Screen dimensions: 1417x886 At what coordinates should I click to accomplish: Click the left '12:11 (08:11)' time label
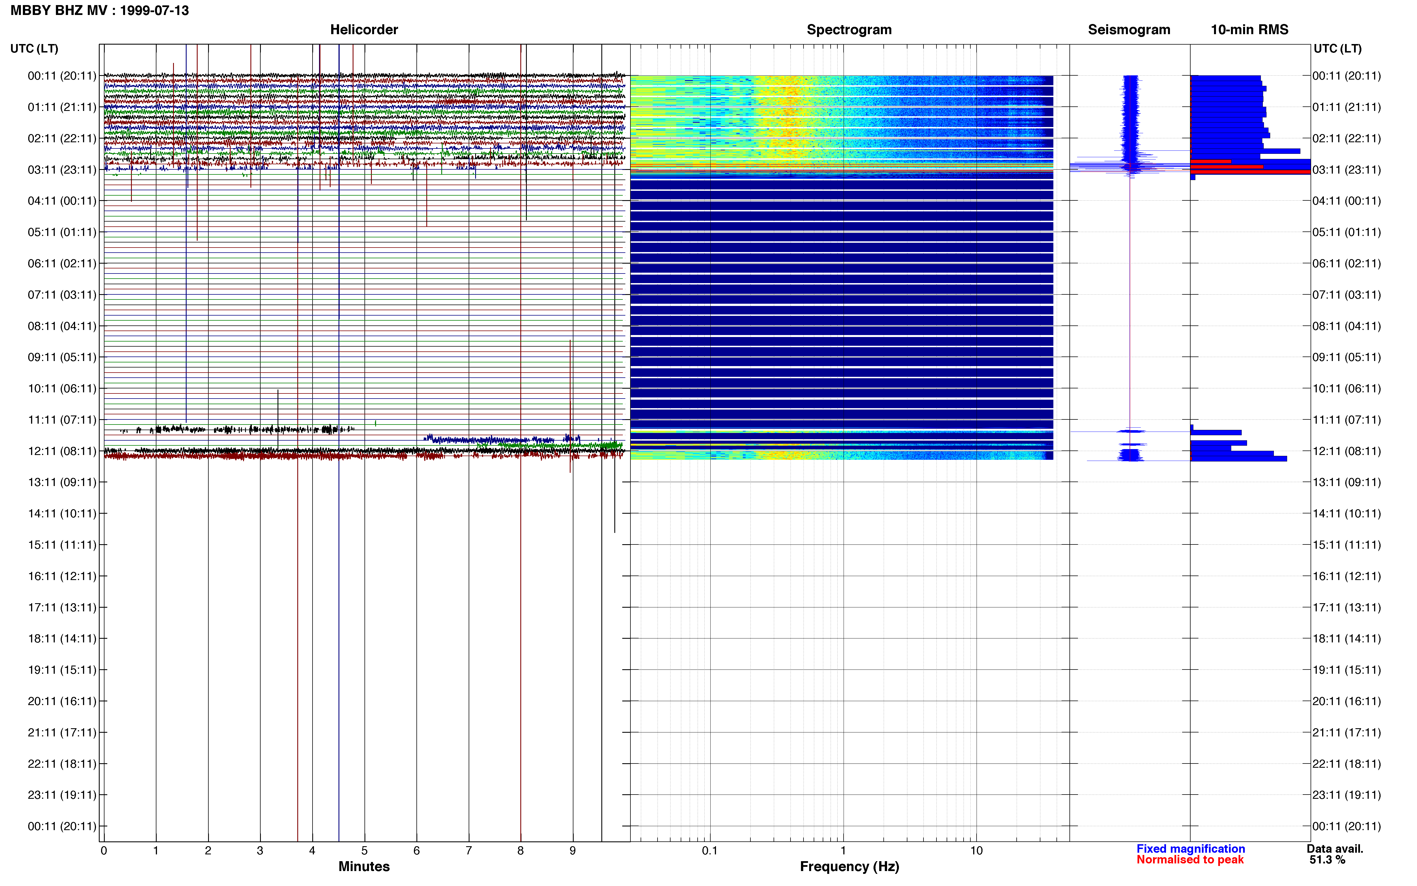[x=62, y=451]
